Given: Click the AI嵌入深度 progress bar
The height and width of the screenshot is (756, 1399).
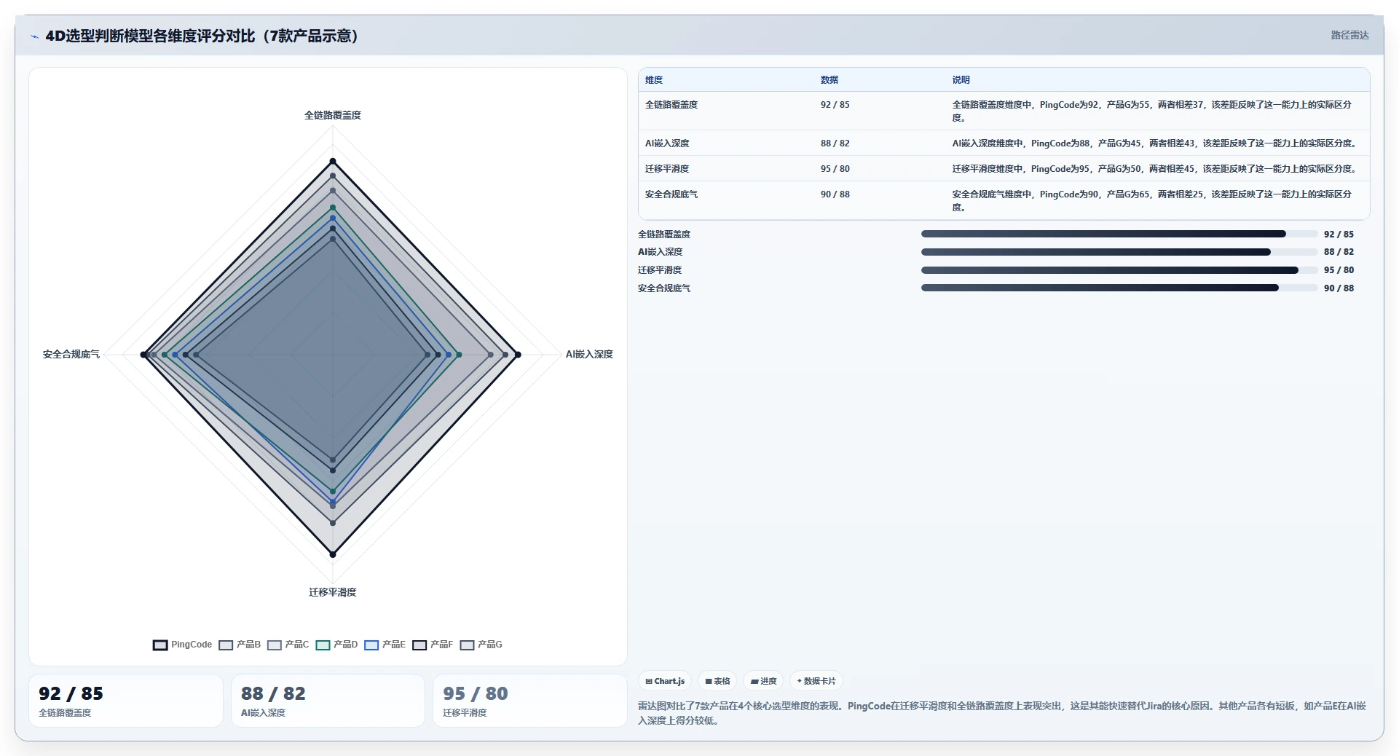Looking at the screenshot, I should (1119, 252).
